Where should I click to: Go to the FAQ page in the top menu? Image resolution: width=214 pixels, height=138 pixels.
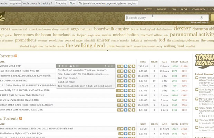(x=174, y=9)
